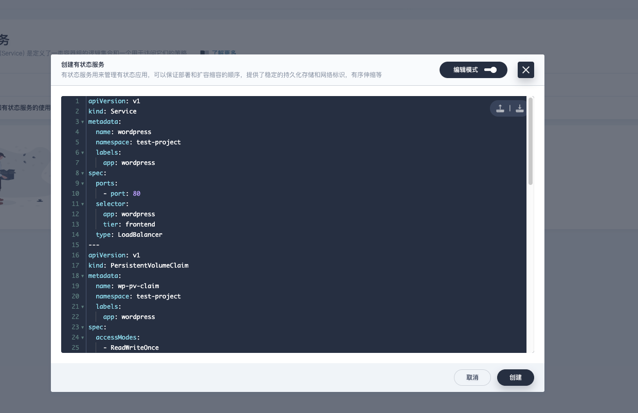This screenshot has height=413, width=638.
Task: Collapse the accessModes block on line 24
Action: click(x=83, y=337)
